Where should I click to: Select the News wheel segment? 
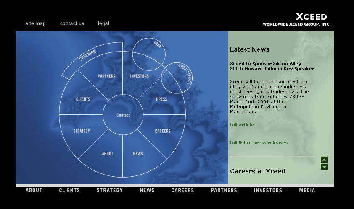[138, 154]
